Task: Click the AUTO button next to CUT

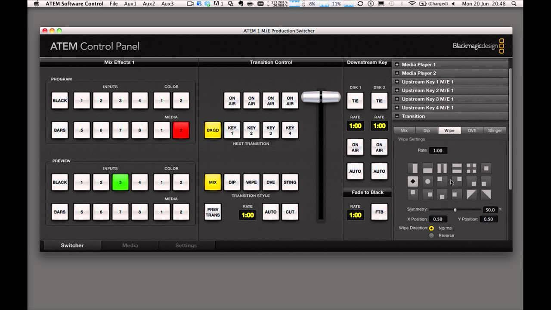Action: point(271,212)
